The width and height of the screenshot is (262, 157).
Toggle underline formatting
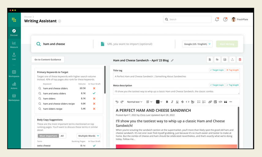[177, 102]
